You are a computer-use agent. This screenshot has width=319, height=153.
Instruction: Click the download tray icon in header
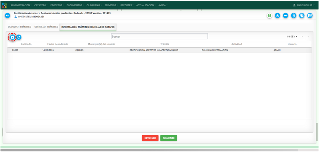[x=278, y=15]
